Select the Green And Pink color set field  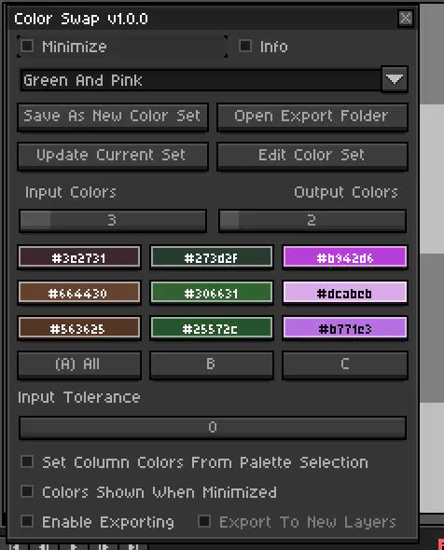[201, 80]
